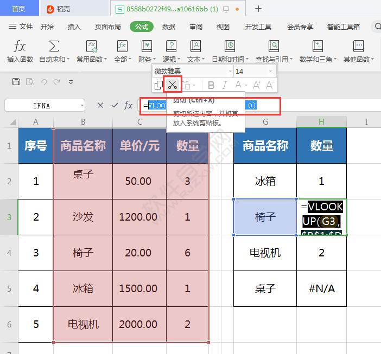This screenshot has height=354, width=381.
Task: Open the 文件 file menu
Action: pyautogui.click(x=21, y=27)
